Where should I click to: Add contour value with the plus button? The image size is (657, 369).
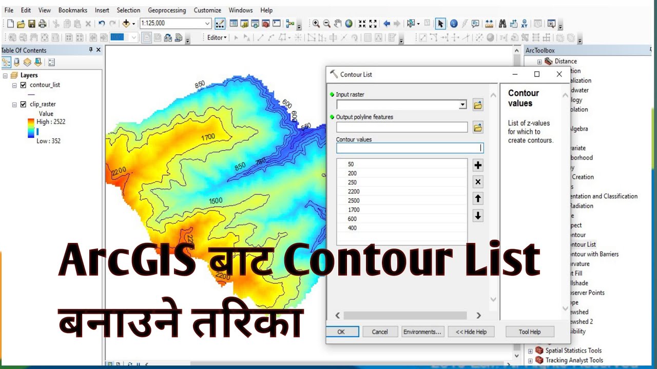[x=478, y=165]
